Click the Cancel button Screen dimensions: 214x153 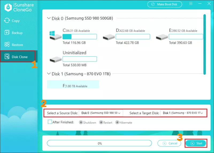pyautogui.click(x=169, y=143)
